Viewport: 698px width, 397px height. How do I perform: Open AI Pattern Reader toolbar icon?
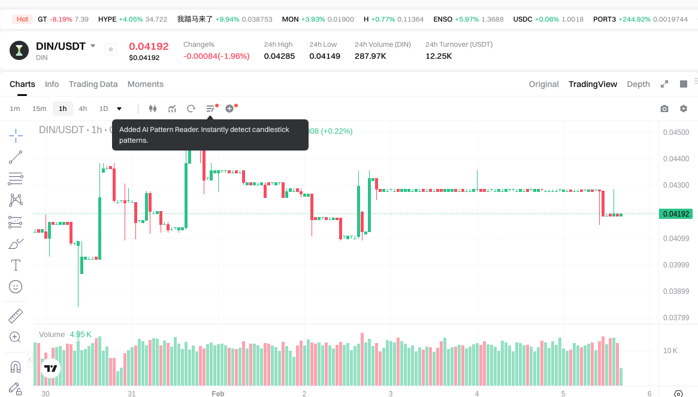tap(210, 109)
